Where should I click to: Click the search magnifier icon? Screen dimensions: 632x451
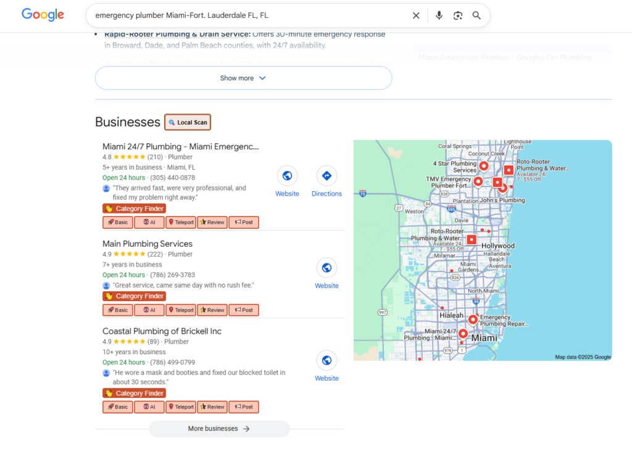(476, 15)
